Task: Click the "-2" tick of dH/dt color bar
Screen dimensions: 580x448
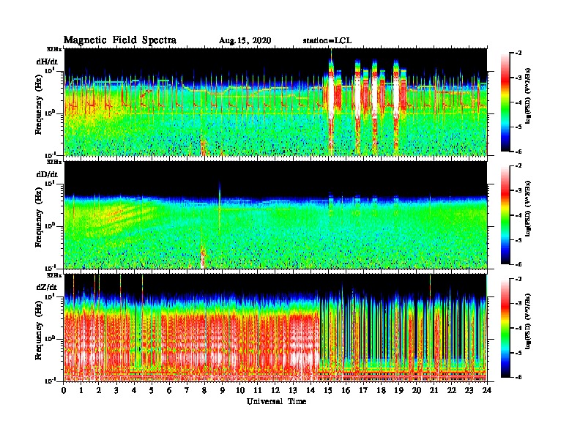Action: pos(518,53)
